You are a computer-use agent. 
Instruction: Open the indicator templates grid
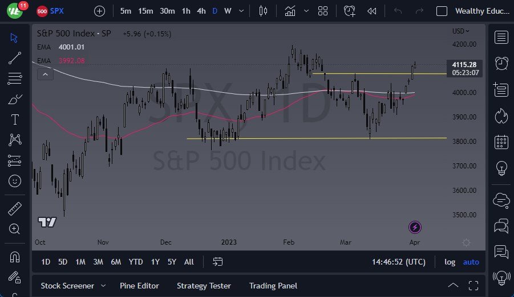323,11
